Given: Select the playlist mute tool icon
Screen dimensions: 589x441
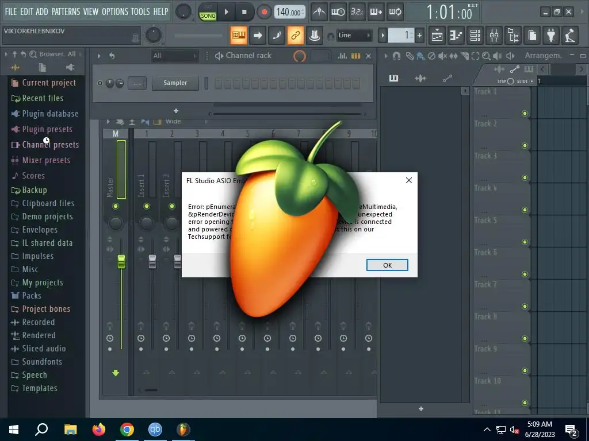Looking at the screenshot, I should click(x=442, y=56).
